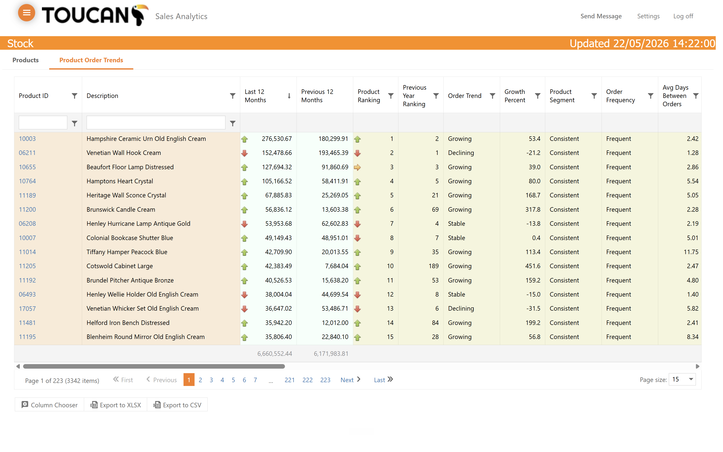
Task: Open Growth Percent filter icon
Action: (x=537, y=96)
